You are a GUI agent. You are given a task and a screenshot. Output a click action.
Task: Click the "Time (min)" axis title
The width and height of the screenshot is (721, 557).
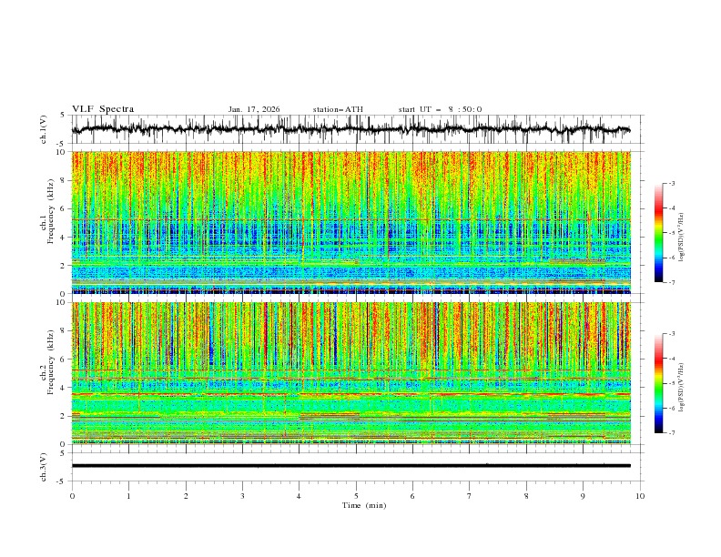tap(364, 505)
